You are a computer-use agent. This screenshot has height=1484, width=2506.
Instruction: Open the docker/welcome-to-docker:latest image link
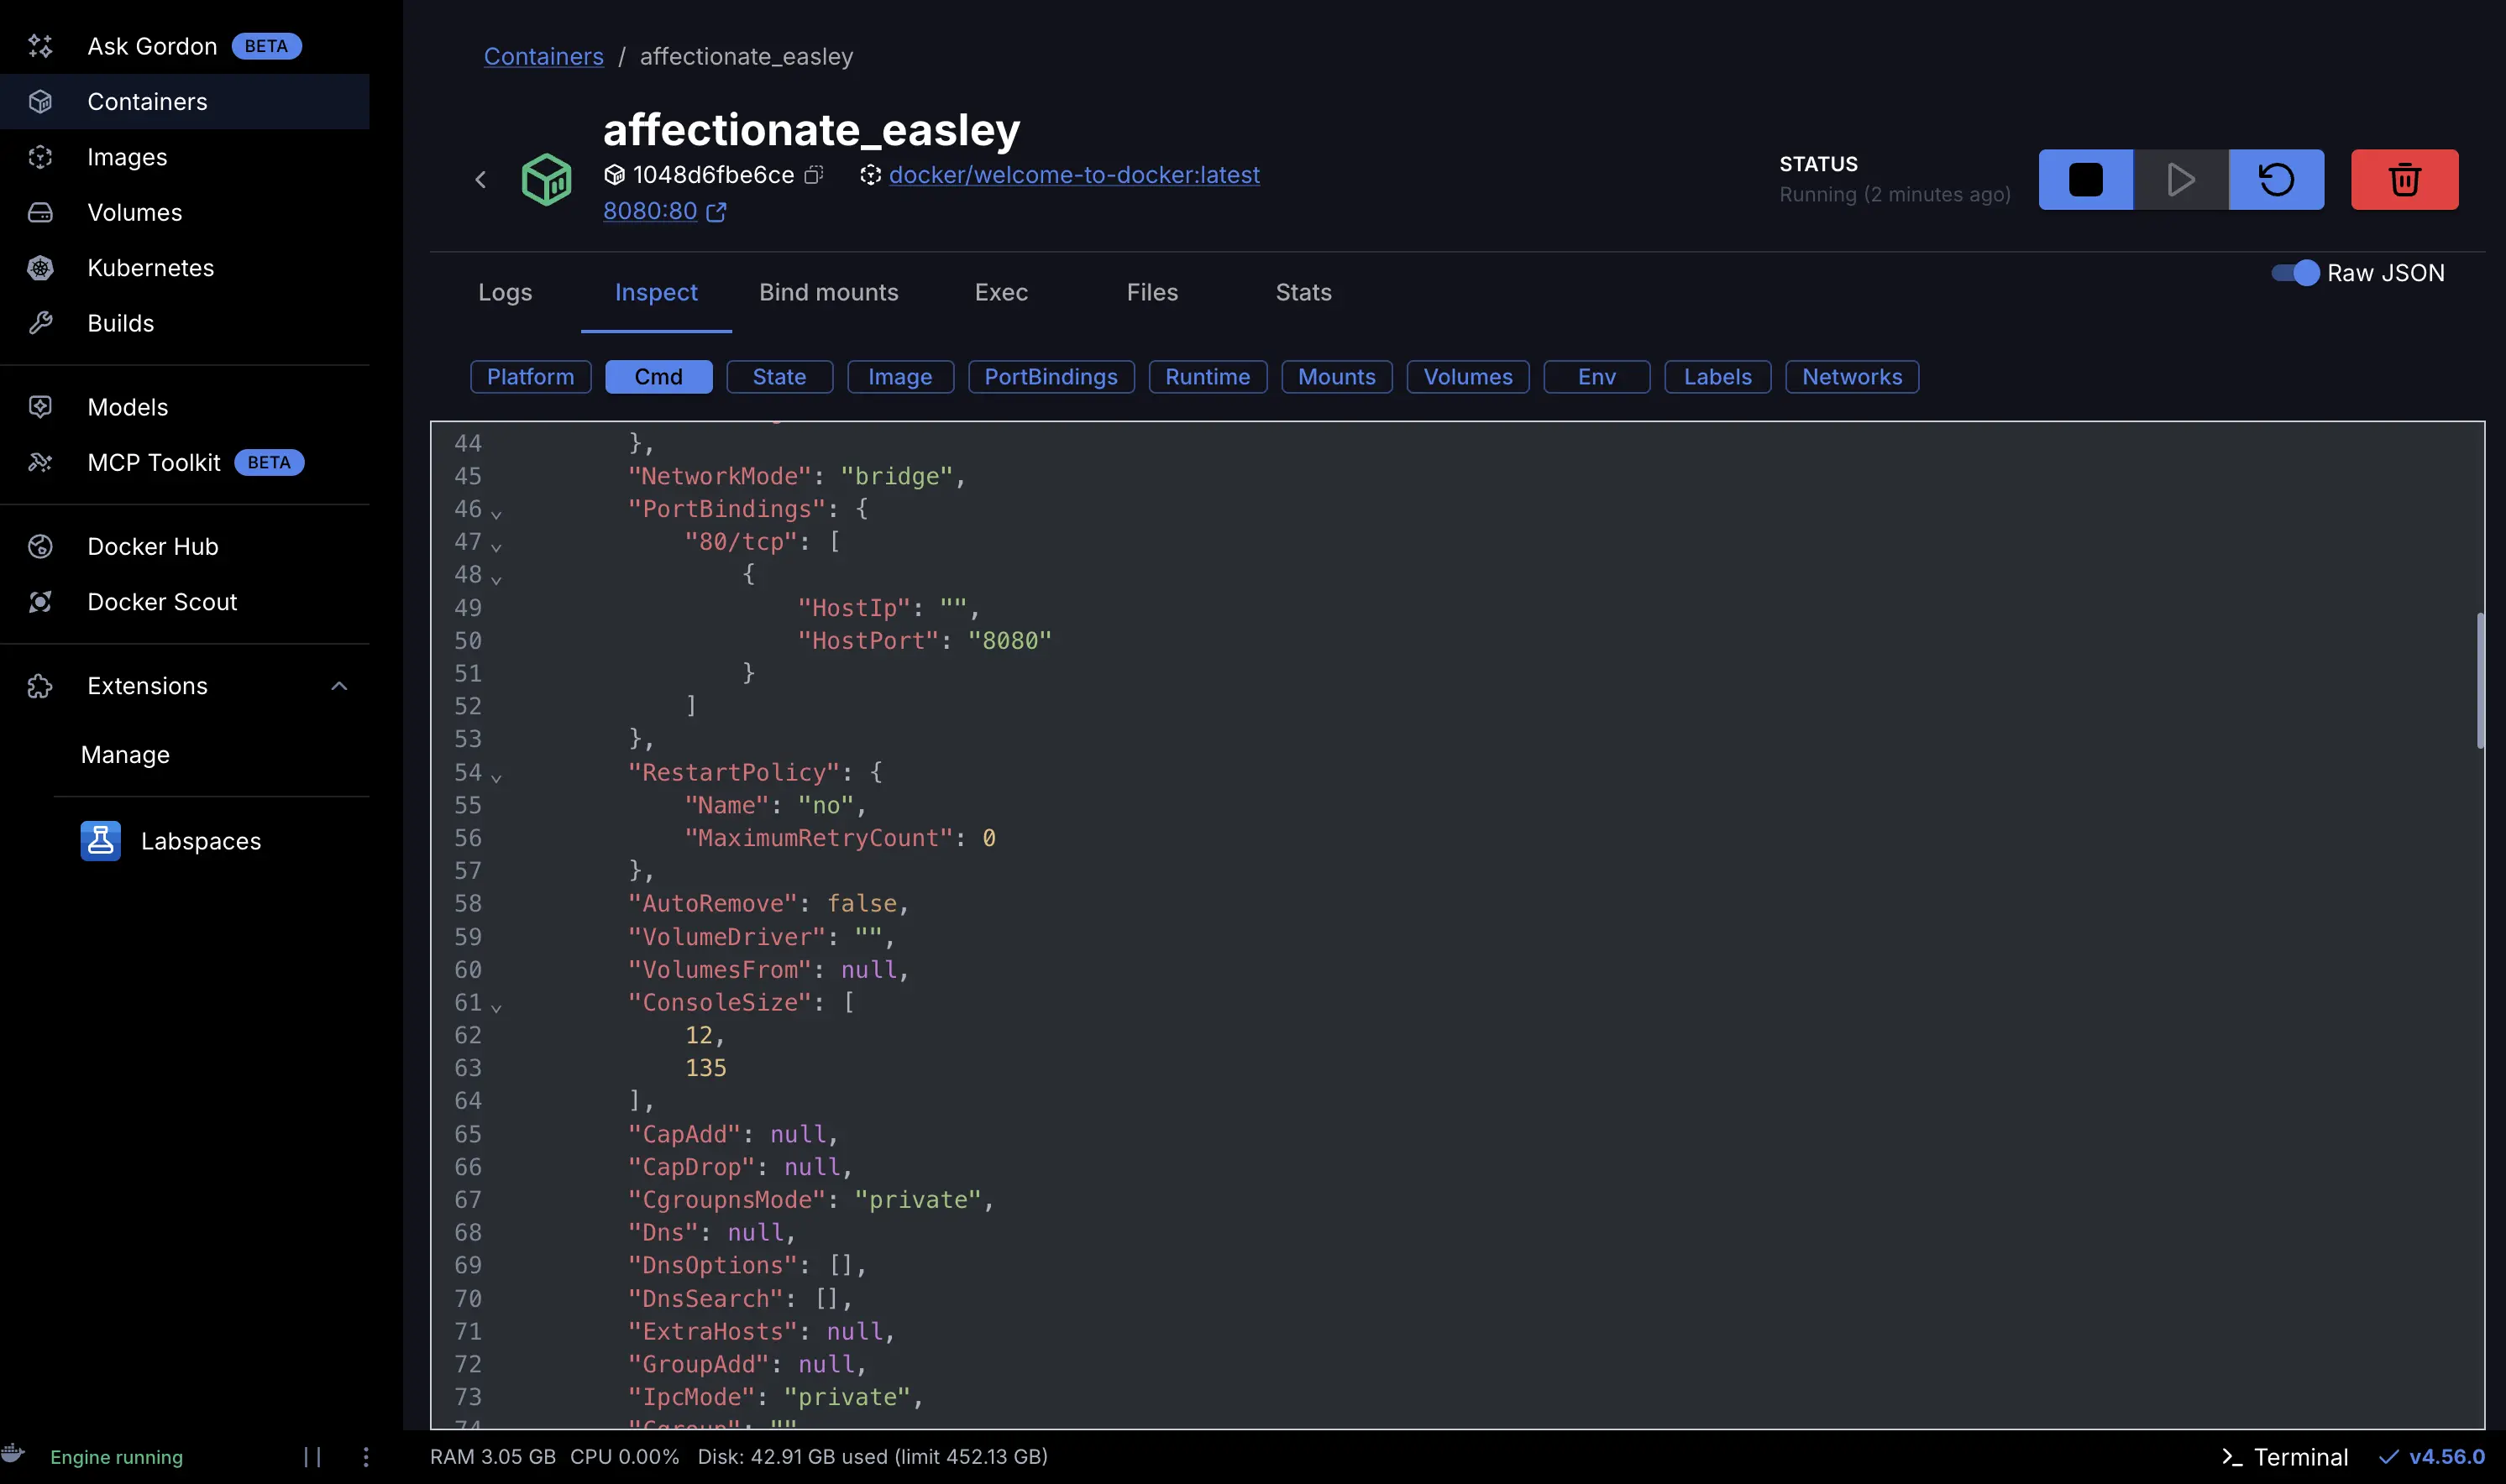pyautogui.click(x=1074, y=174)
